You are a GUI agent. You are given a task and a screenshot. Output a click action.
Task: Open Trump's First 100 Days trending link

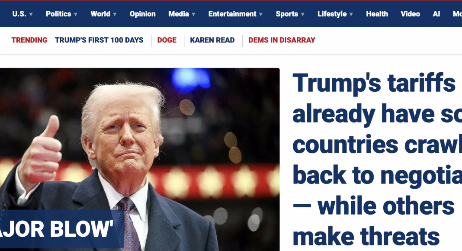tap(99, 40)
